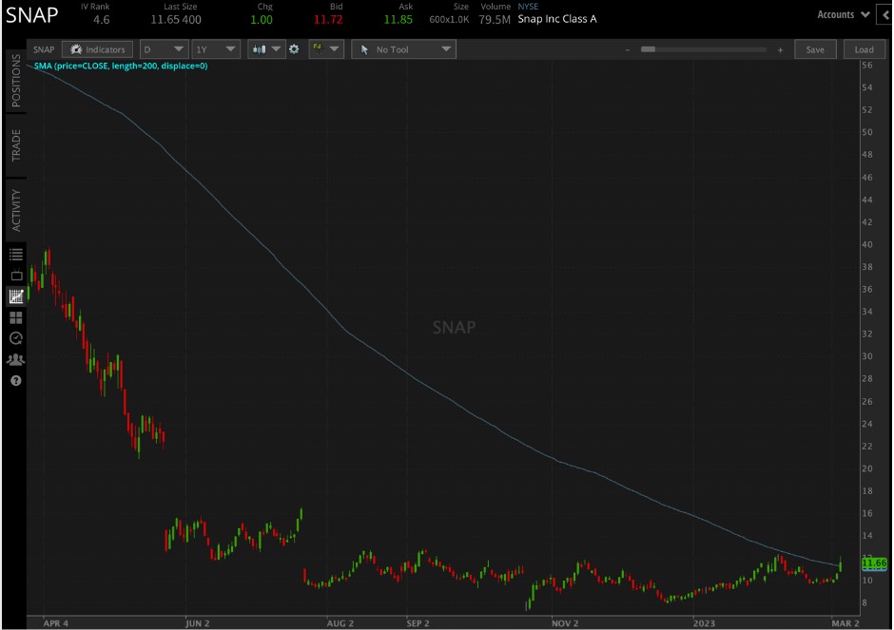Open the No Tool drawing dropdown
Image resolution: width=894 pixels, height=630 pixels.
403,48
